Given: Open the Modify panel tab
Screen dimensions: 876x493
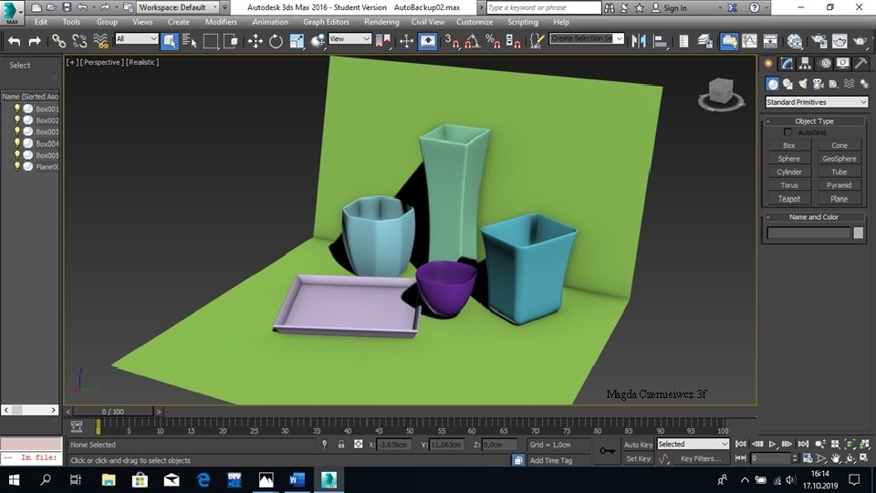Looking at the screenshot, I should tap(785, 64).
